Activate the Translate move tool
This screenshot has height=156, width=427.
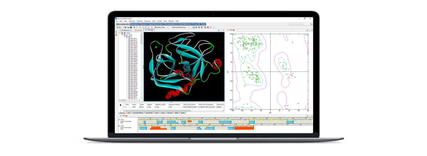pyautogui.click(x=199, y=27)
